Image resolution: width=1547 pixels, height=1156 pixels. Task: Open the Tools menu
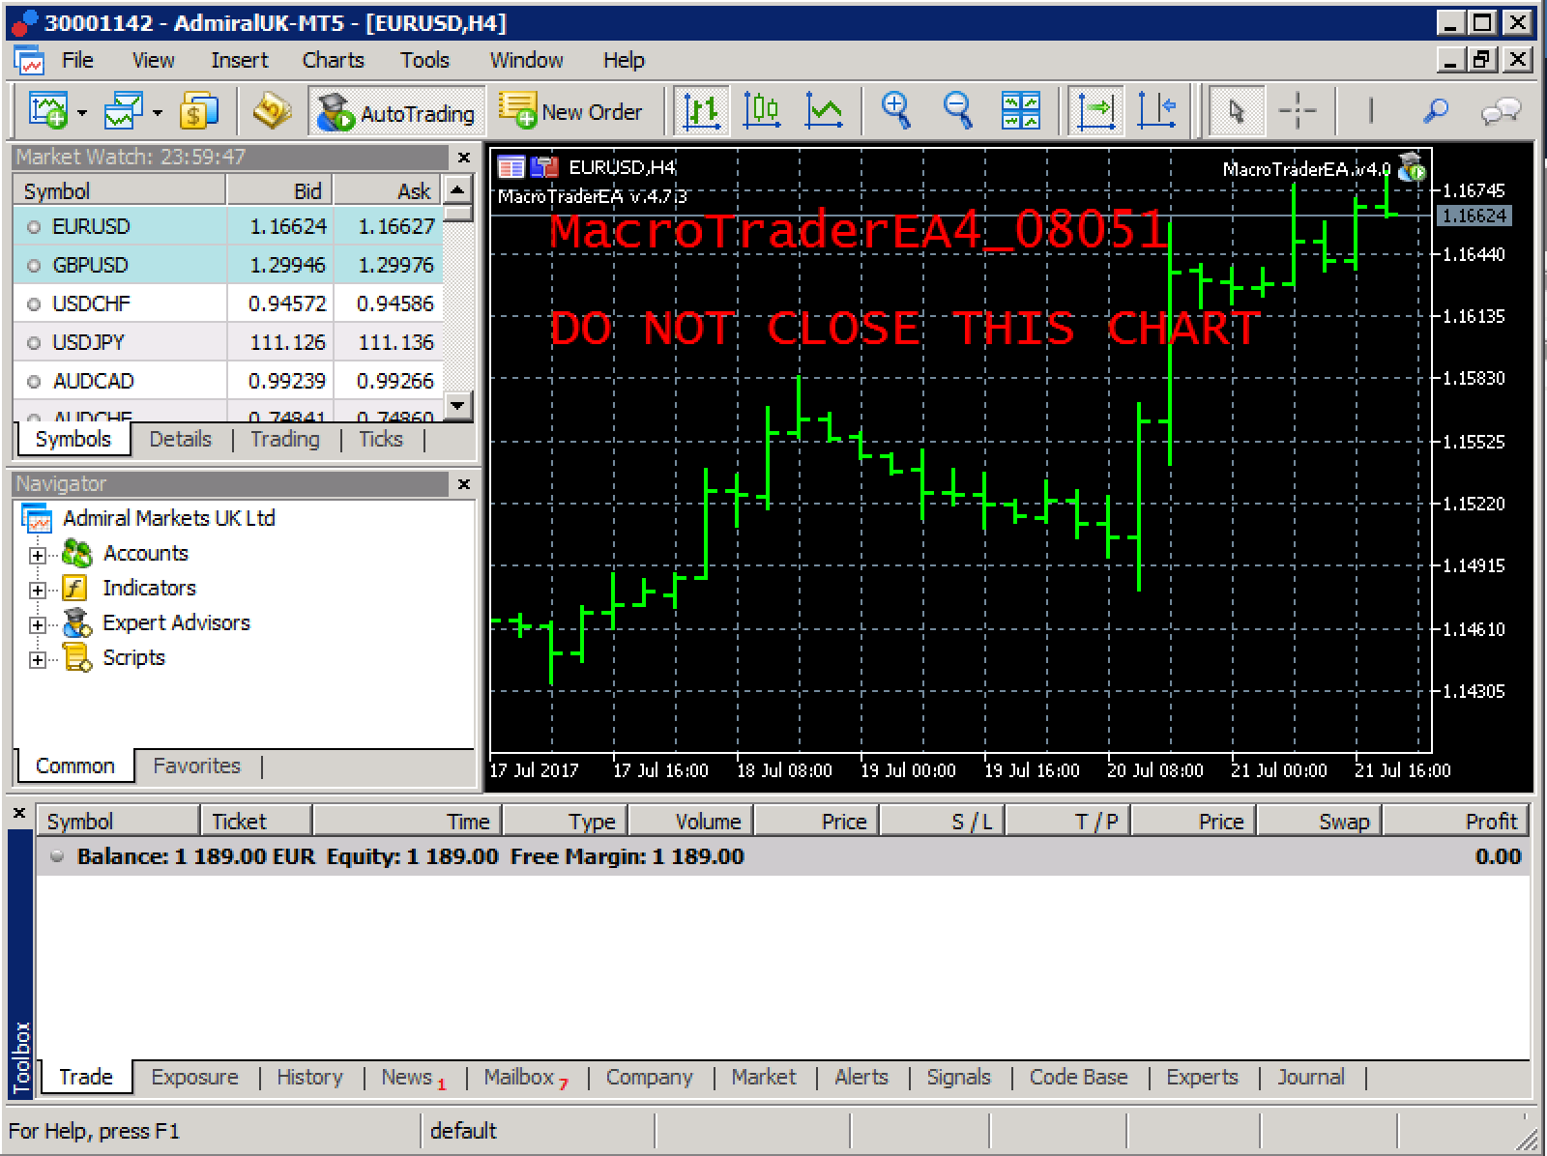pyautogui.click(x=424, y=60)
